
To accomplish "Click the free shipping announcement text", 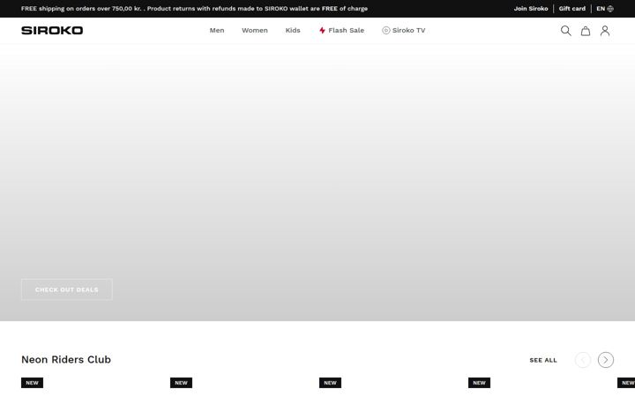I will tap(194, 9).
